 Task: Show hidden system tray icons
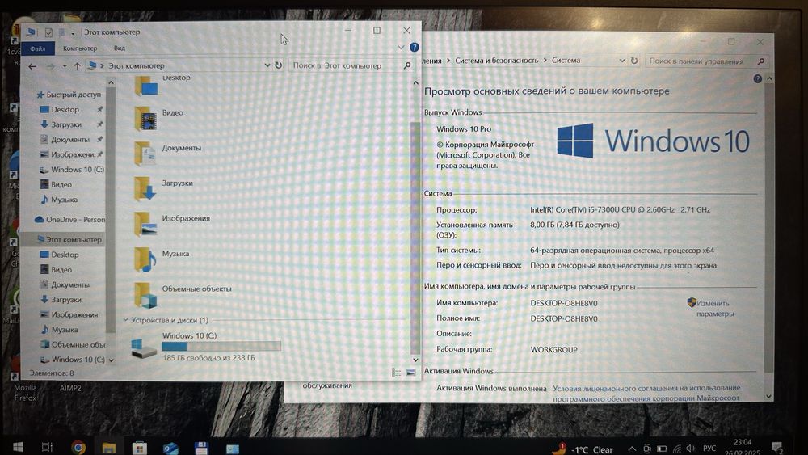[632, 449]
